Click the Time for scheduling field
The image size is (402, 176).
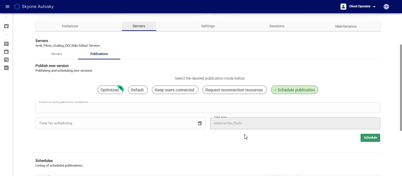[x=116, y=123]
